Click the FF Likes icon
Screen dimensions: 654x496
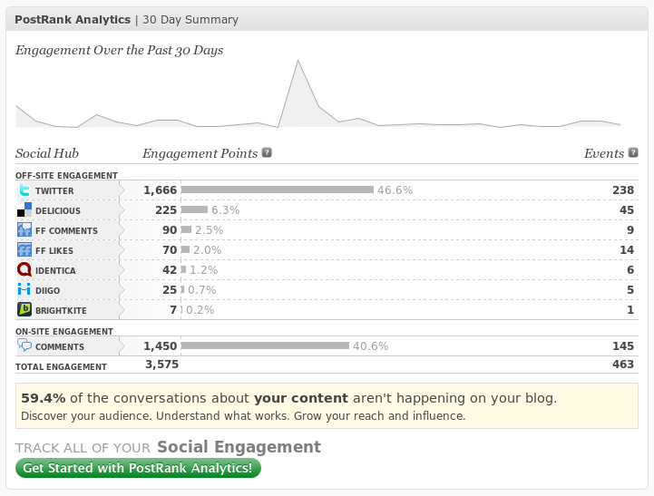coord(24,249)
